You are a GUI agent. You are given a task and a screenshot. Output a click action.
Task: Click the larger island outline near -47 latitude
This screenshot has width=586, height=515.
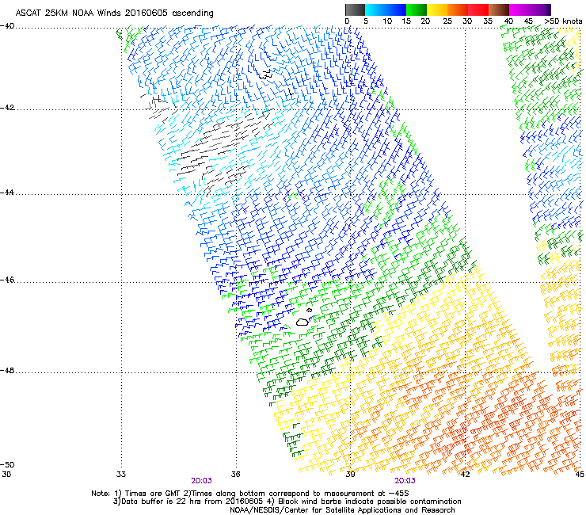[303, 322]
